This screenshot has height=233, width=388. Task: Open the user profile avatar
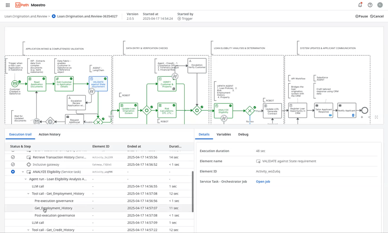380,5
